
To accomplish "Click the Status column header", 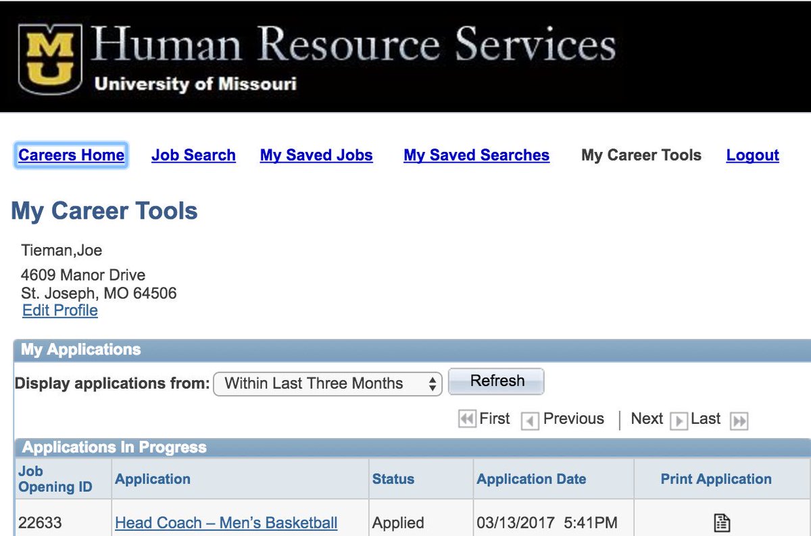I will pyautogui.click(x=393, y=479).
